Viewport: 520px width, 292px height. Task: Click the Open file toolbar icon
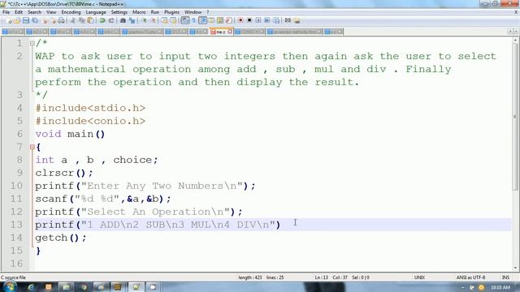[16, 20]
